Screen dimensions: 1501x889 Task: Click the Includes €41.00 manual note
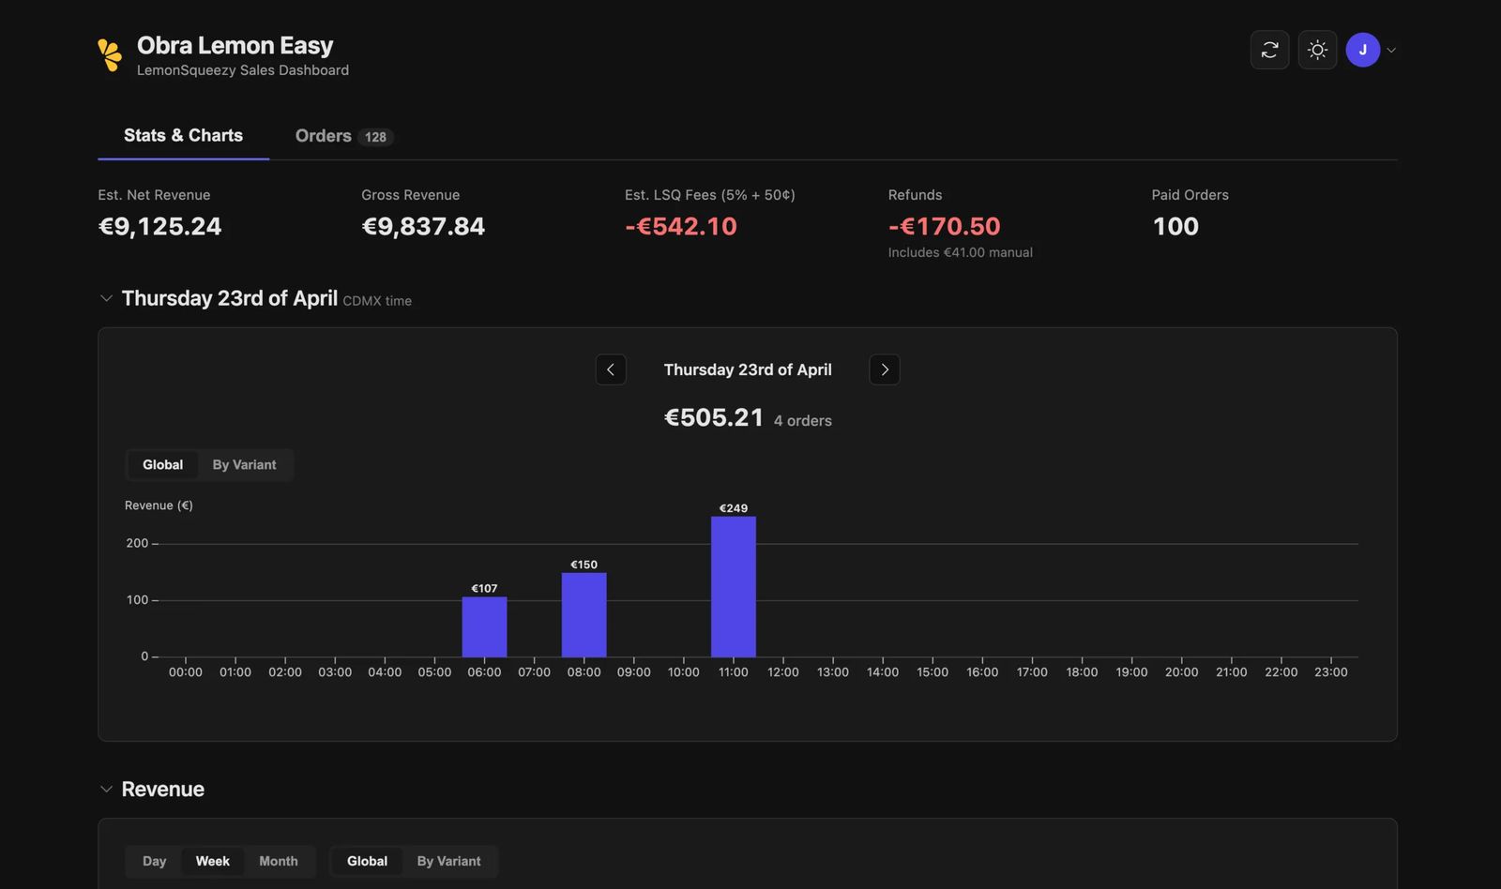tap(961, 252)
